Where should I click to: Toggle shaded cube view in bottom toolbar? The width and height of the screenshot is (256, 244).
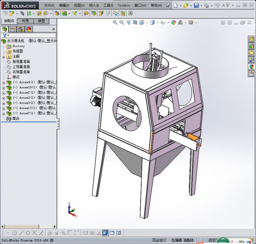[105, 233]
